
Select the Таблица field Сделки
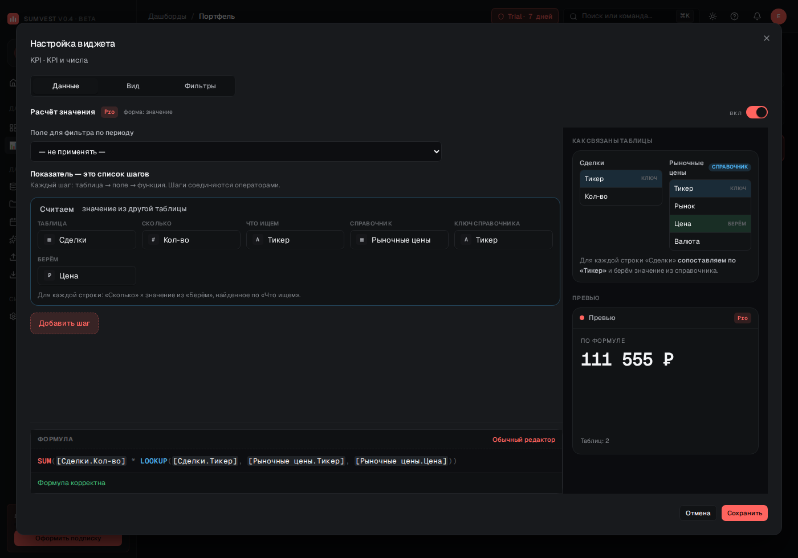tap(87, 240)
